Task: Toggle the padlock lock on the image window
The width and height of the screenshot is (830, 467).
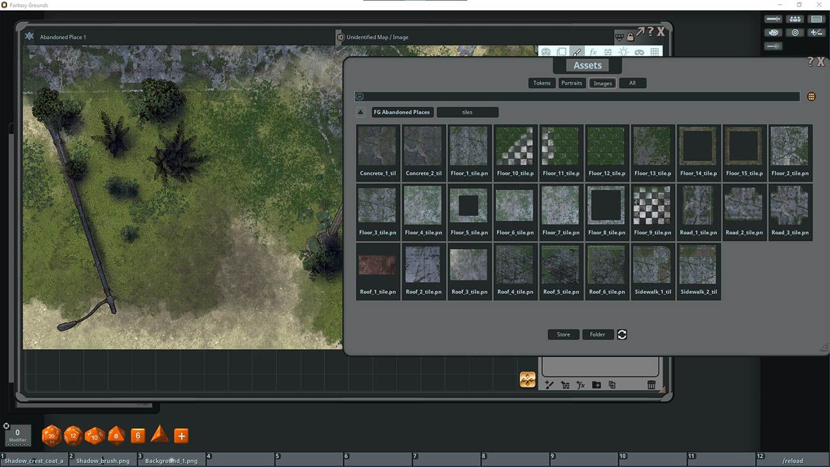Action: click(630, 36)
